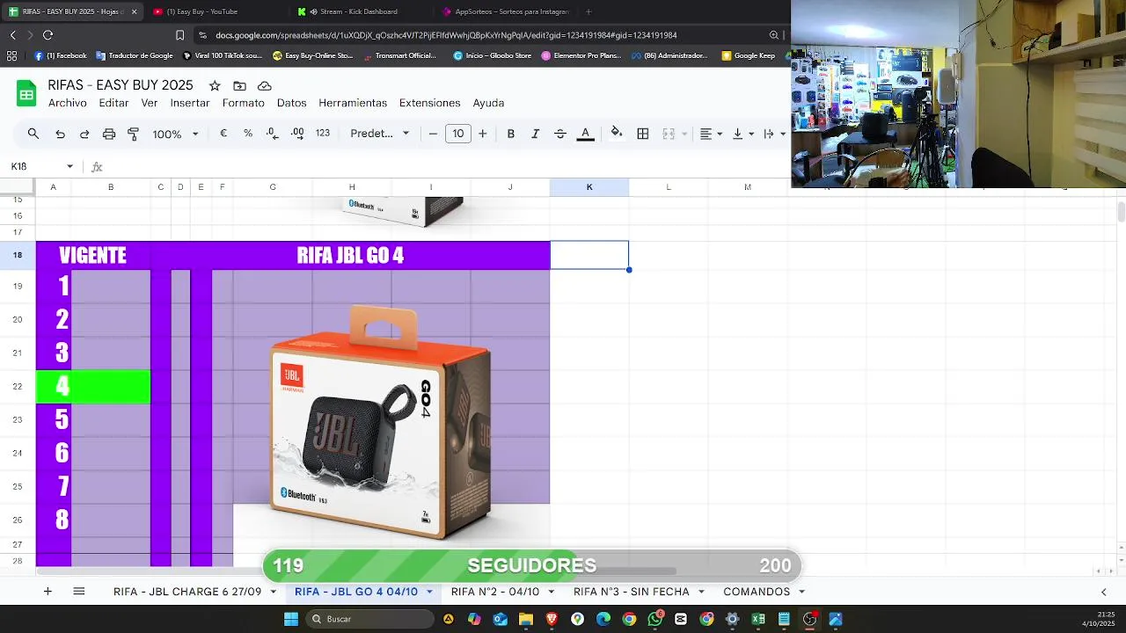Open horizontal align dropdown

[711, 134]
